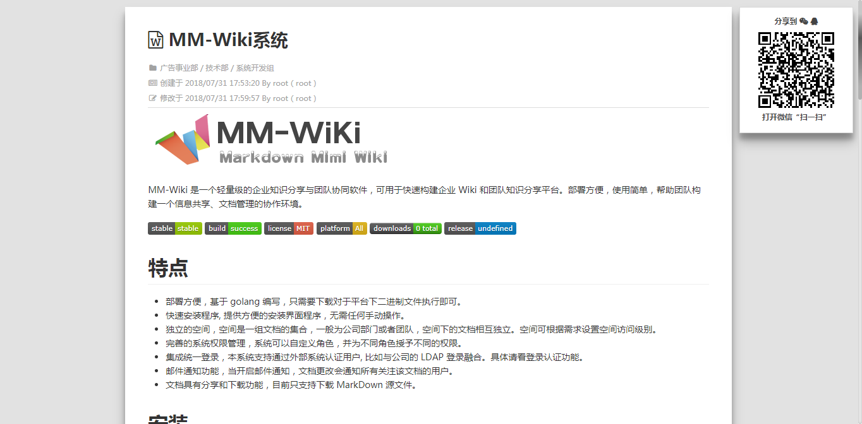Click the bullet about MarkDown 源文件
Image resolution: width=862 pixels, height=424 pixels.
click(291, 385)
